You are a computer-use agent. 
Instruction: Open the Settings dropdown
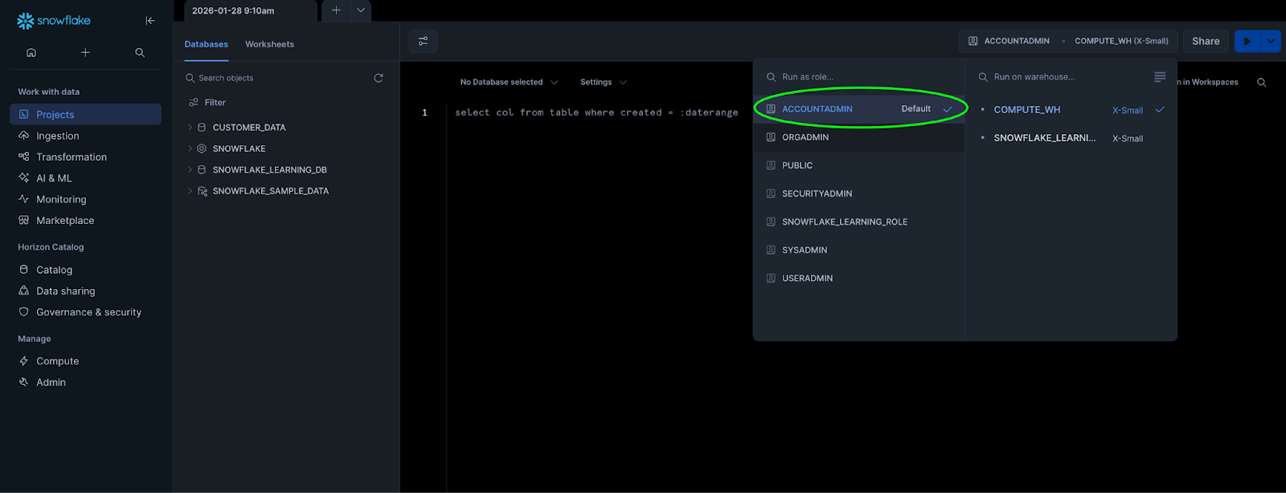604,82
